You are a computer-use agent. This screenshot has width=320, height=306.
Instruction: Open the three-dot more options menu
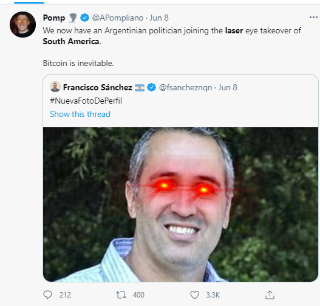tap(313, 18)
